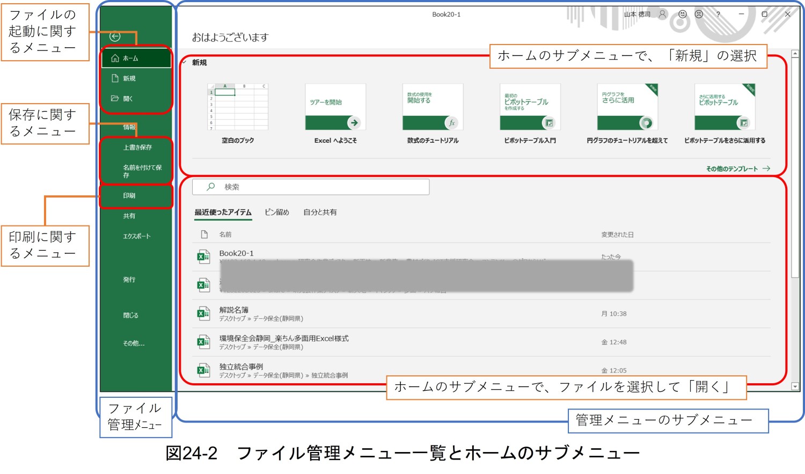Click the account person icon in title bar

(662, 14)
